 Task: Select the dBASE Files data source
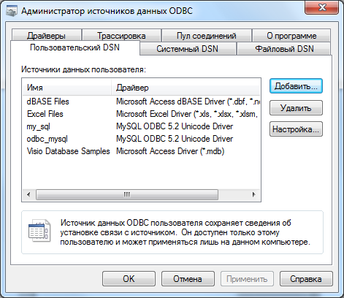tap(48, 102)
